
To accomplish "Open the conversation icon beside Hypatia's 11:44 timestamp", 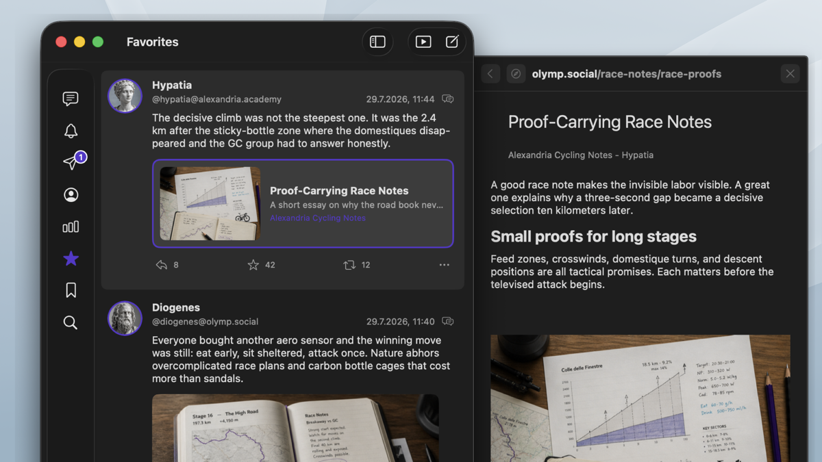I will (448, 99).
